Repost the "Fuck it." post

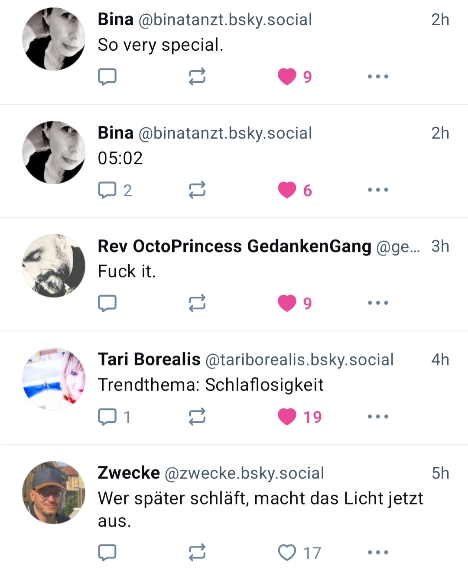click(197, 303)
